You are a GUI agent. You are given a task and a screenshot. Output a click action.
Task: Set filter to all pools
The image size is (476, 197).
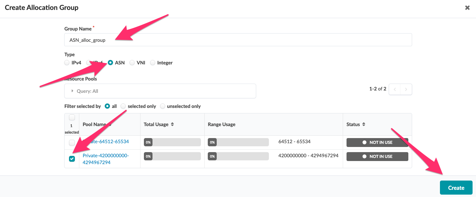(x=107, y=106)
